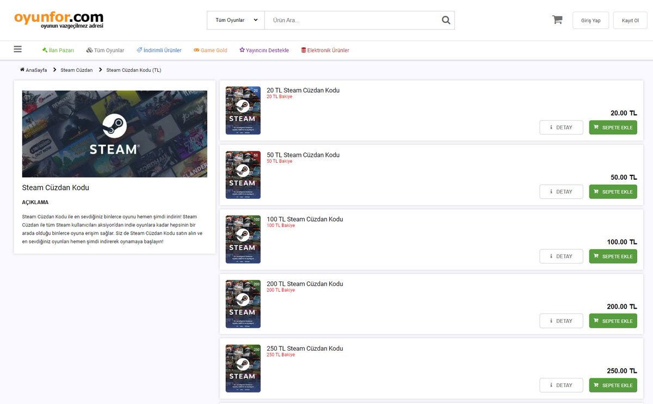
Task: Click the 200.00 TL price
Action: [x=622, y=307]
